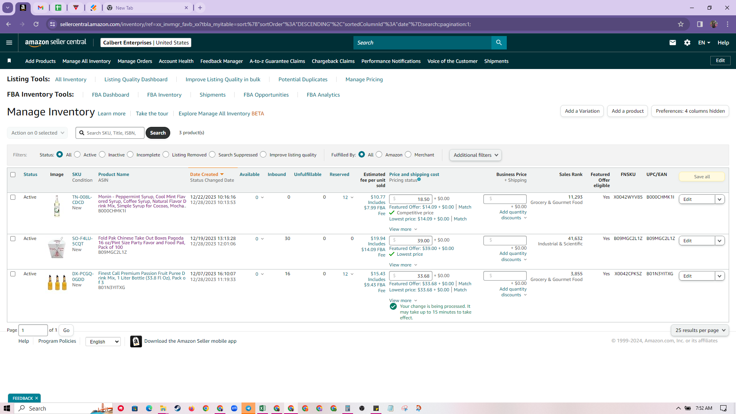Open Zoom from the taskbar
This screenshot has width=736, height=414.
click(x=234, y=408)
